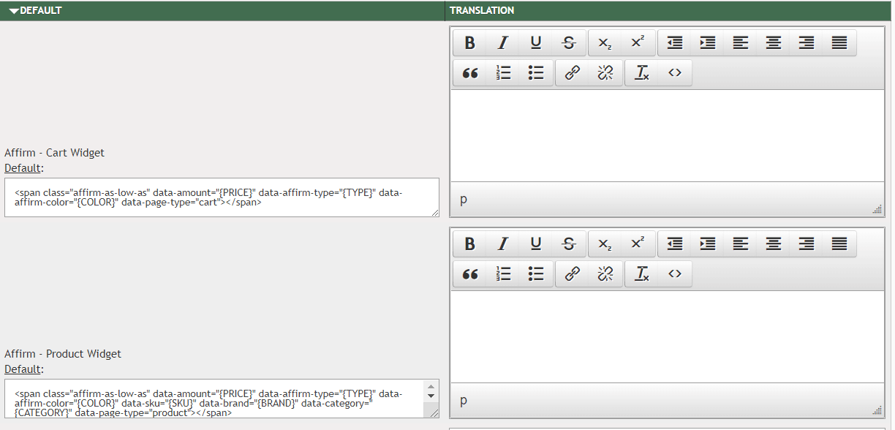Center text in Cart Widget editor
The image size is (895, 430).
tap(774, 43)
